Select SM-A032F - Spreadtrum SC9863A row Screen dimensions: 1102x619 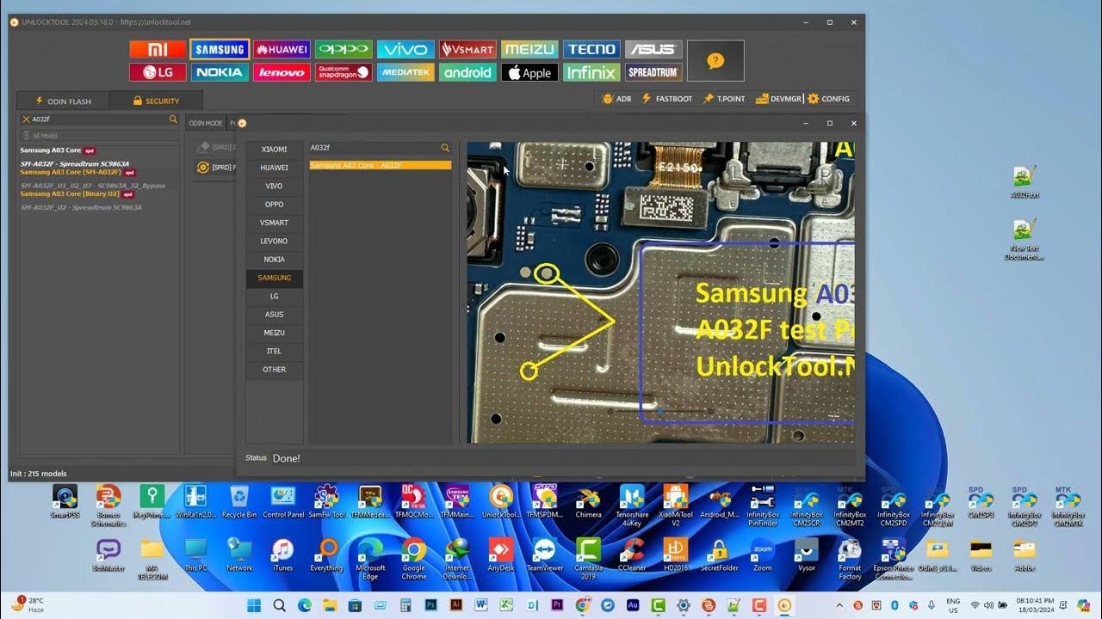click(x=75, y=163)
